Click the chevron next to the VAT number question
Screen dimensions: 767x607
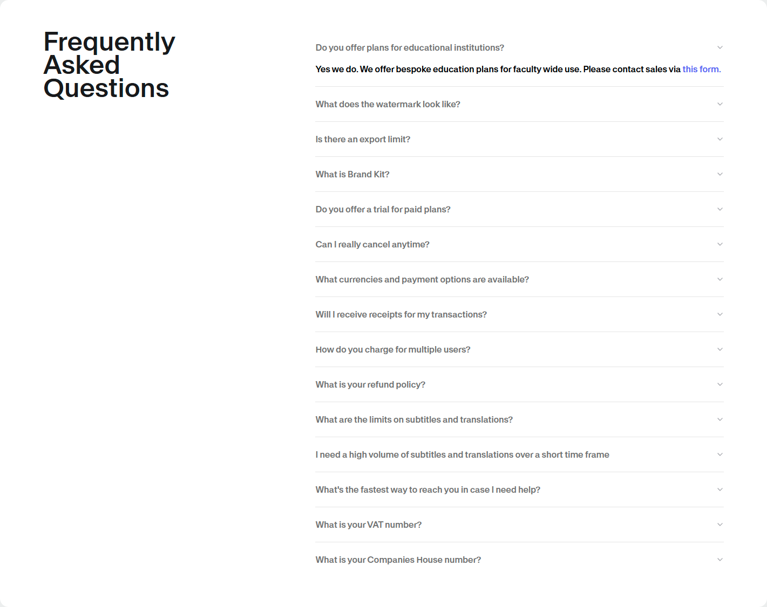pyautogui.click(x=720, y=524)
